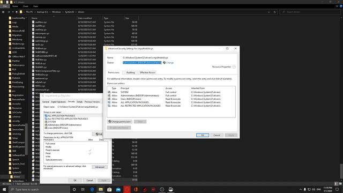Click Windows in the address breadcrumb

point(56,12)
